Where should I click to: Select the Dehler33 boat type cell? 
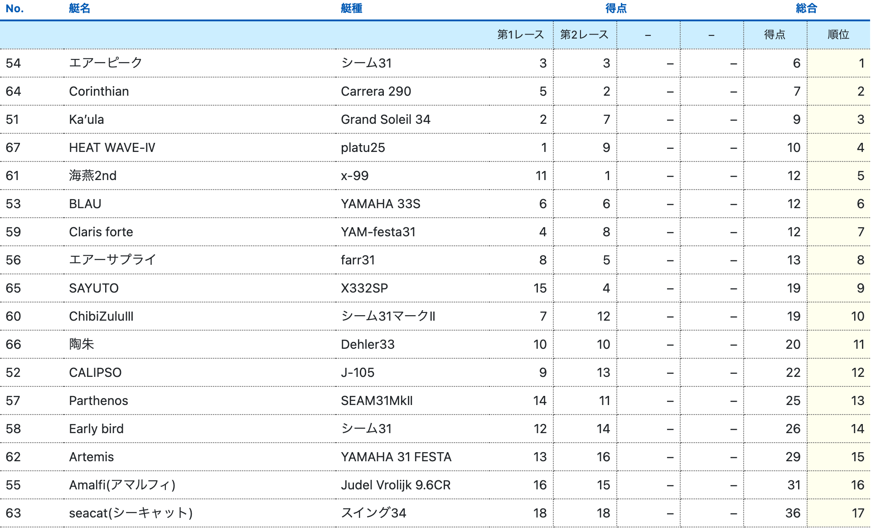pyautogui.click(x=368, y=344)
